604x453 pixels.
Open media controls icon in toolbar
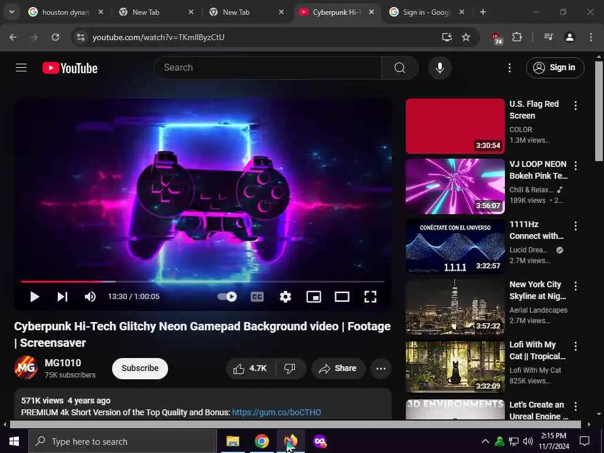(549, 37)
